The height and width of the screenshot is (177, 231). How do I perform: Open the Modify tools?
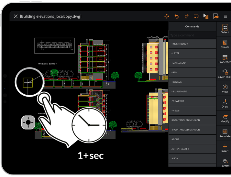225,118
